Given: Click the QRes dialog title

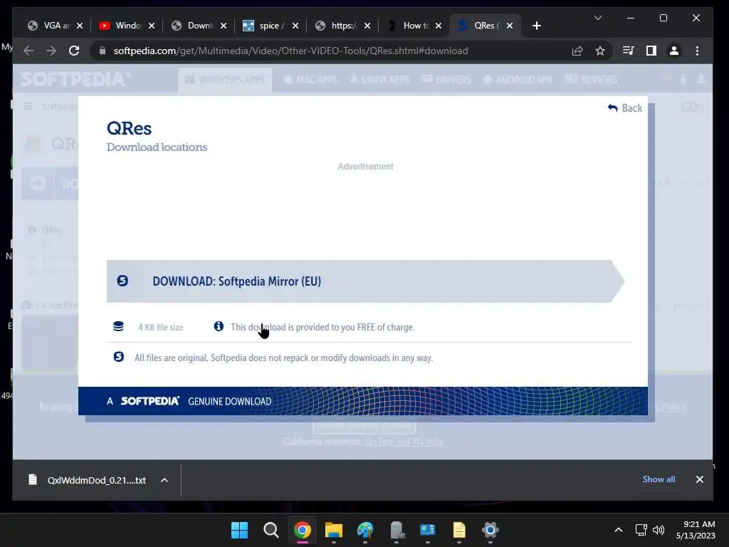Looking at the screenshot, I should tap(129, 128).
